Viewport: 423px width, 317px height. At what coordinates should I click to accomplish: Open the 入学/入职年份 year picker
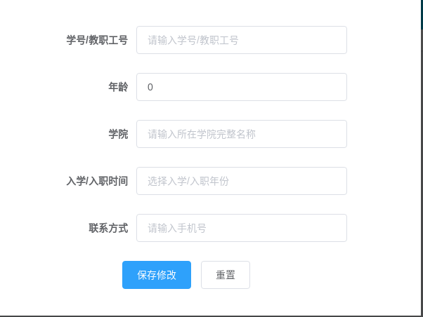tap(241, 181)
